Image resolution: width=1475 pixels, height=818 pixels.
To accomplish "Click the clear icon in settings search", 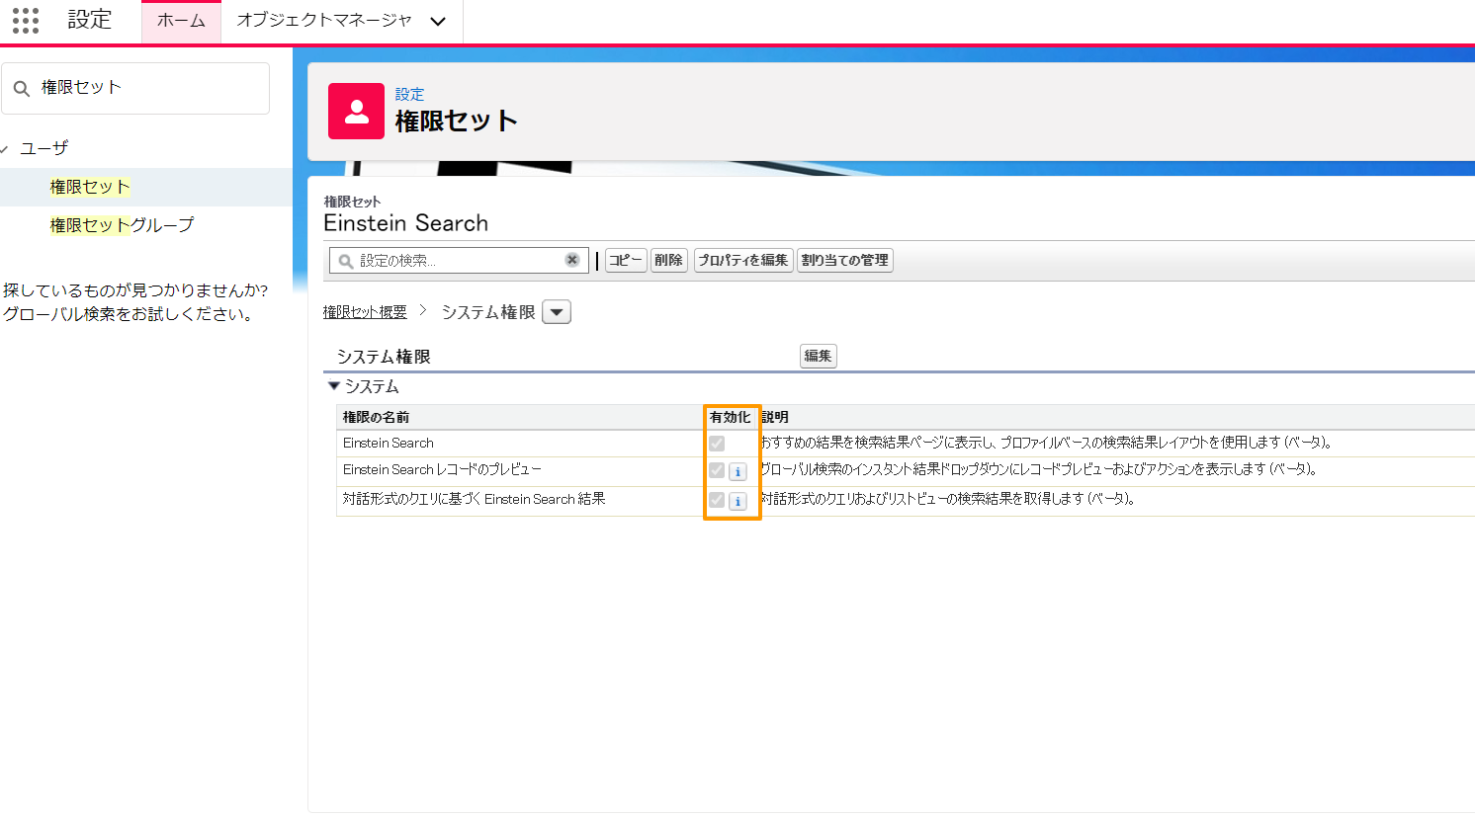I will coord(571,260).
